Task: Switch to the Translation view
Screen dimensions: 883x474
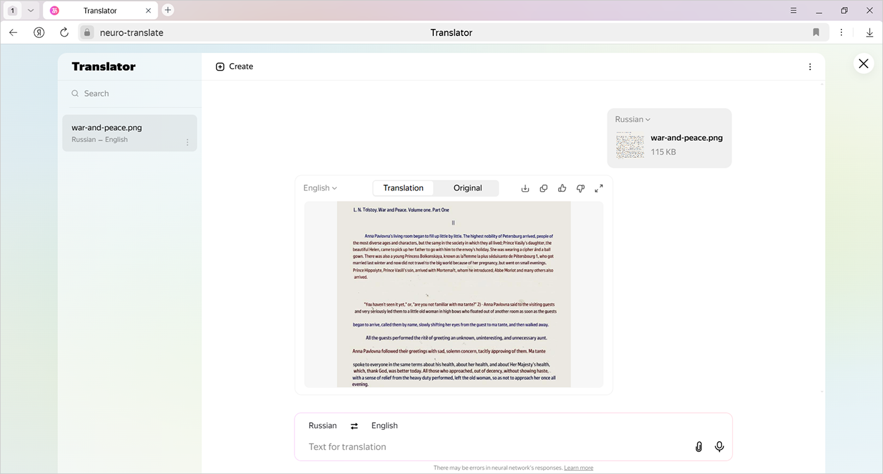Action: pyautogui.click(x=403, y=188)
